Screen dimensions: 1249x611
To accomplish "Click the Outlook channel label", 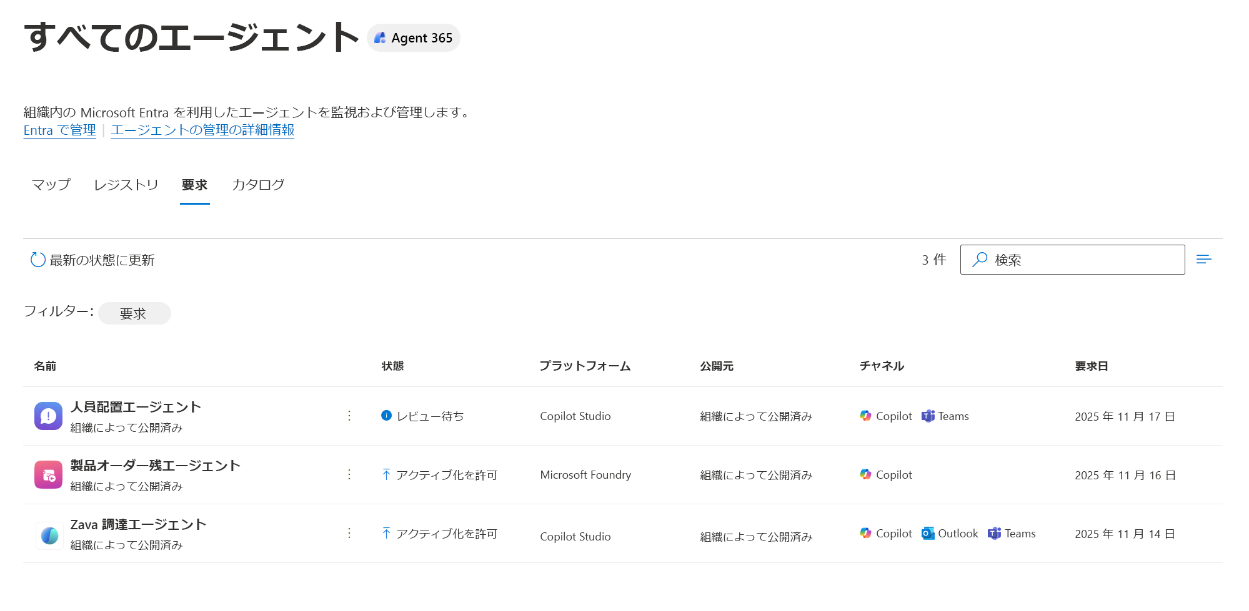I will pos(958,534).
